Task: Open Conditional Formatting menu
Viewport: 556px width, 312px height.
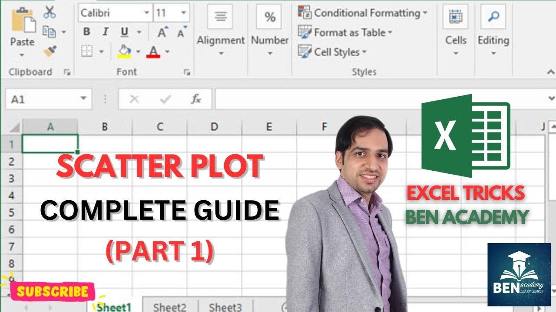Action: click(x=362, y=13)
